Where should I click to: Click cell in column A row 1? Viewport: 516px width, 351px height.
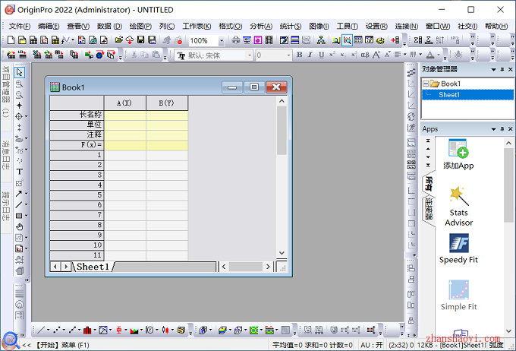[124, 155]
